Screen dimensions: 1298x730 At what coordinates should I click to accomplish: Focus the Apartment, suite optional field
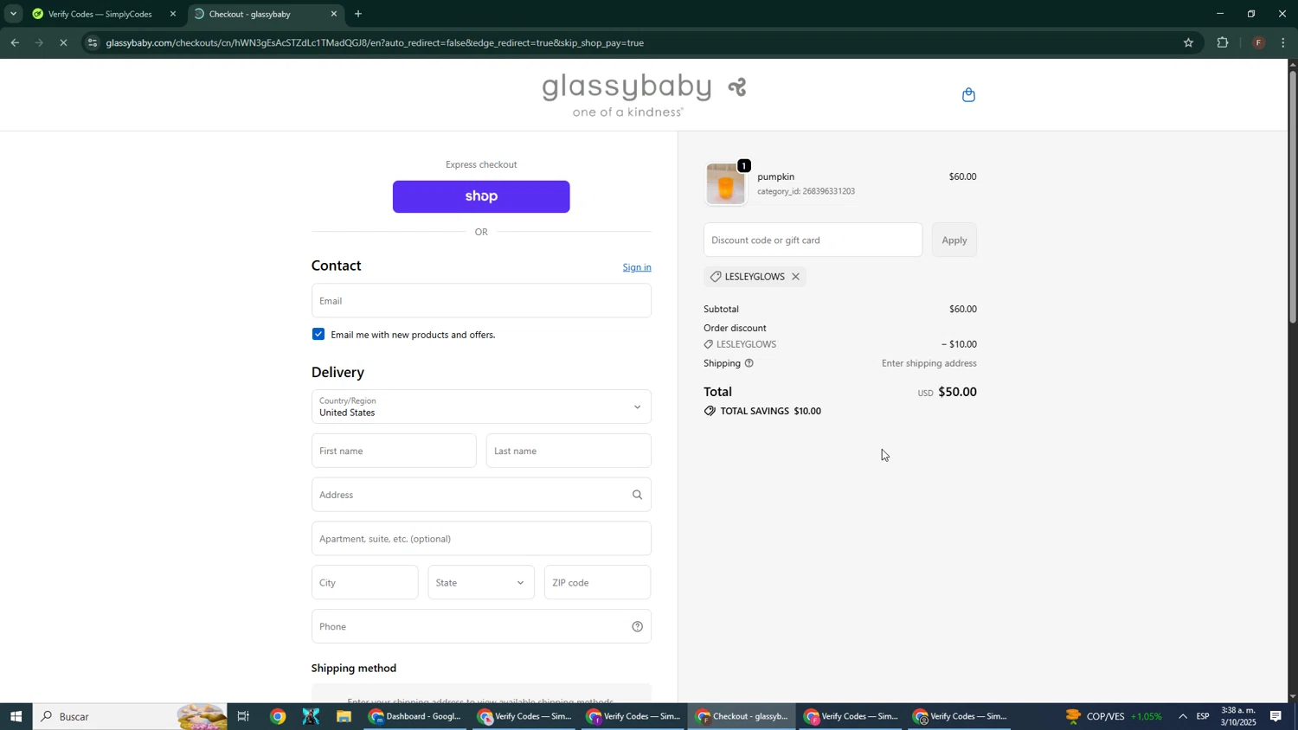pyautogui.click(x=481, y=539)
